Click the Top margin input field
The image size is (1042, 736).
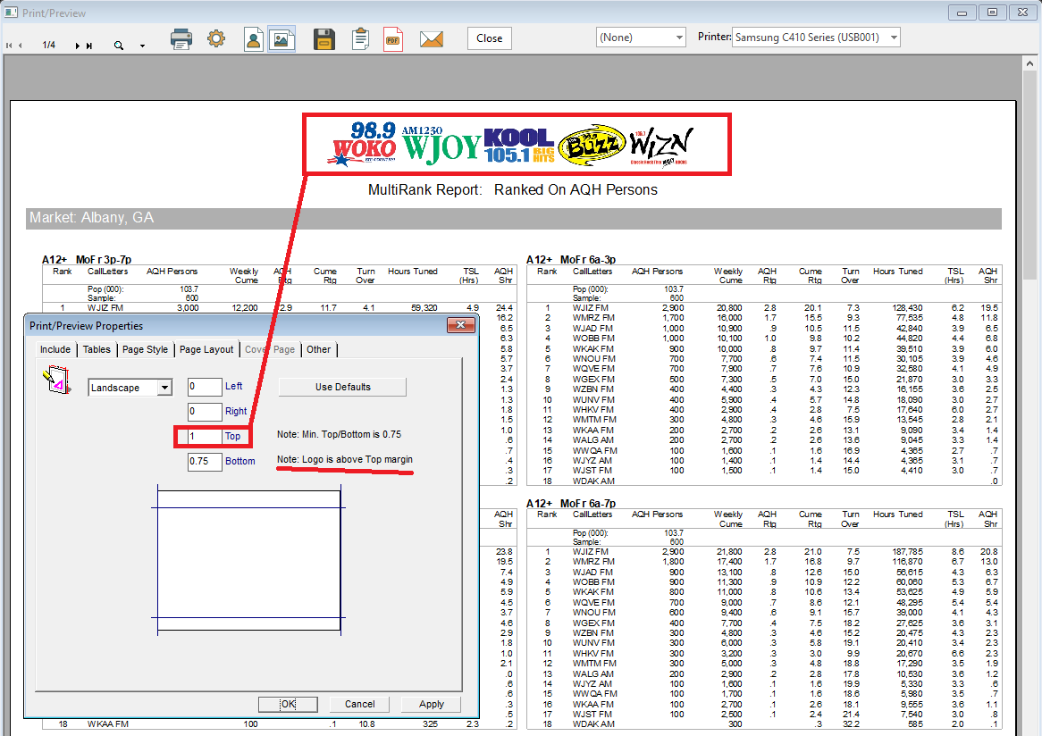click(x=205, y=437)
